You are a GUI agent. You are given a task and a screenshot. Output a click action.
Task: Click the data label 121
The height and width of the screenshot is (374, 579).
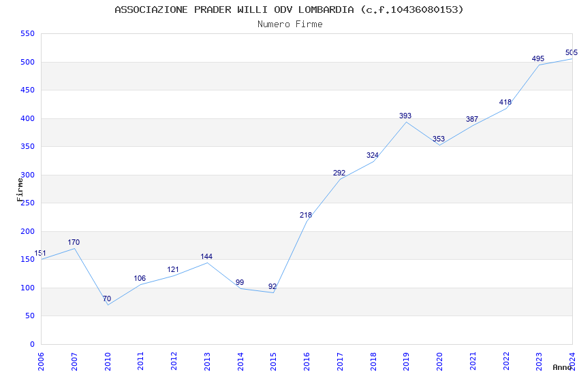[173, 269]
